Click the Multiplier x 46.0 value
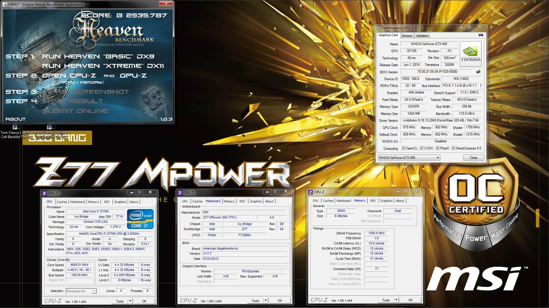549x308 pixels. click(79, 270)
